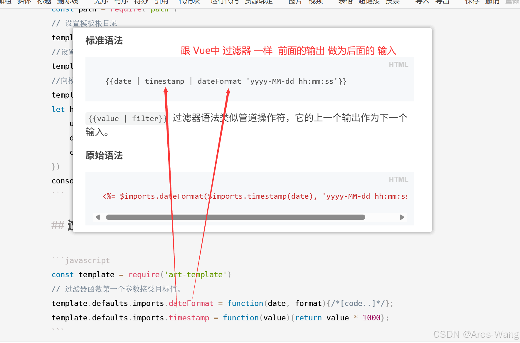
Task: Click the comment '// 设置模板根目录'
Action: (85, 24)
